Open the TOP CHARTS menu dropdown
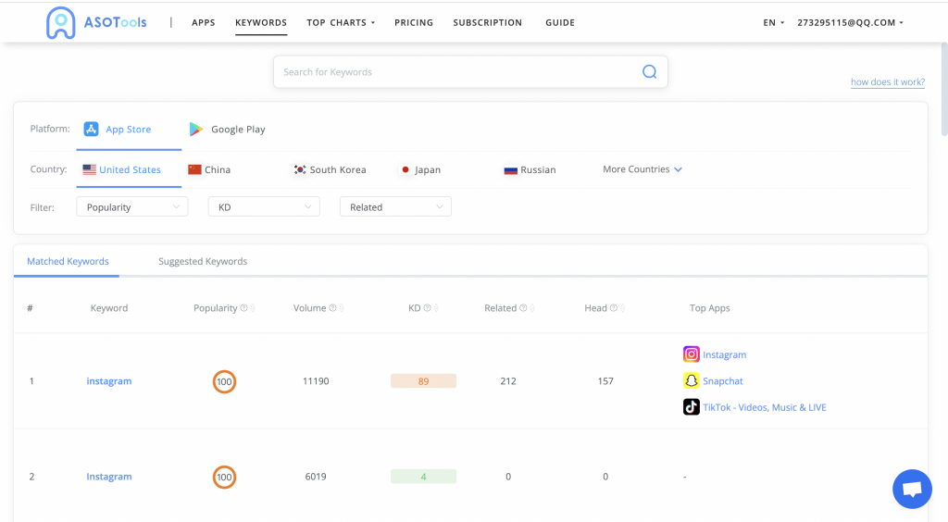The width and height of the screenshot is (948, 522). pos(341,22)
